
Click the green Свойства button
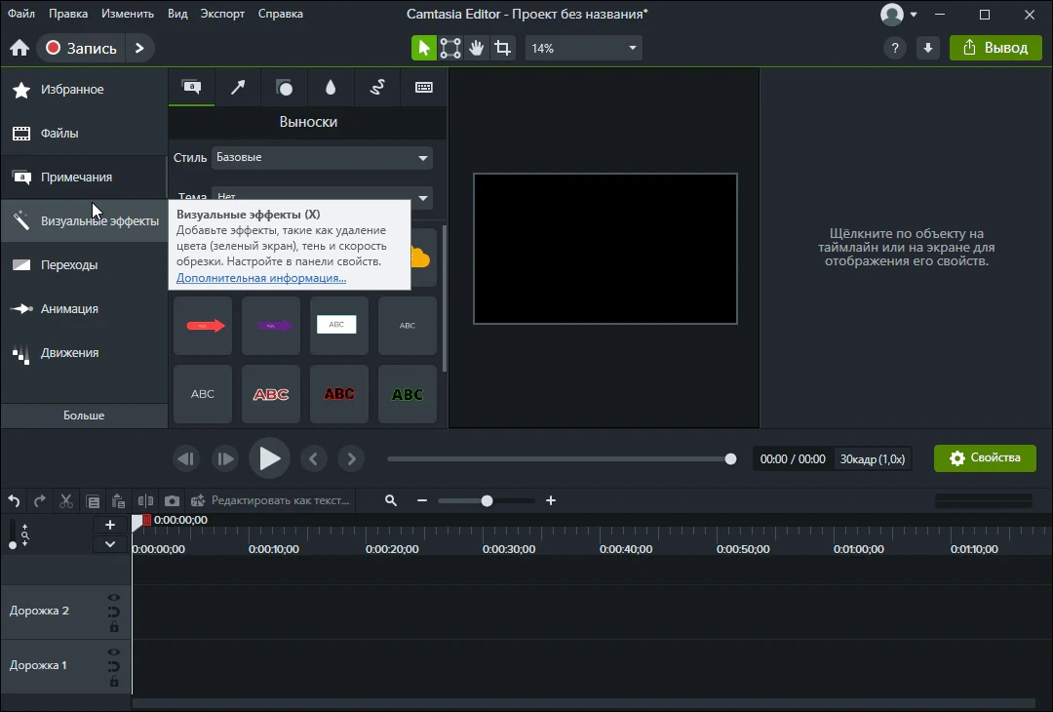tap(985, 458)
